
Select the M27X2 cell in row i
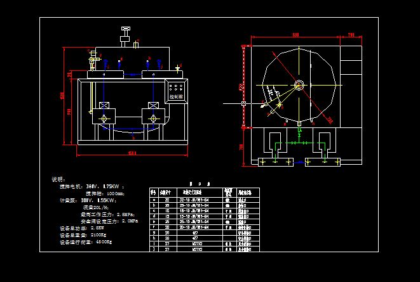[198, 244]
